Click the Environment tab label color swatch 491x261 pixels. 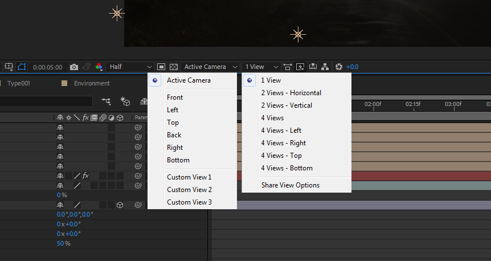pos(64,83)
